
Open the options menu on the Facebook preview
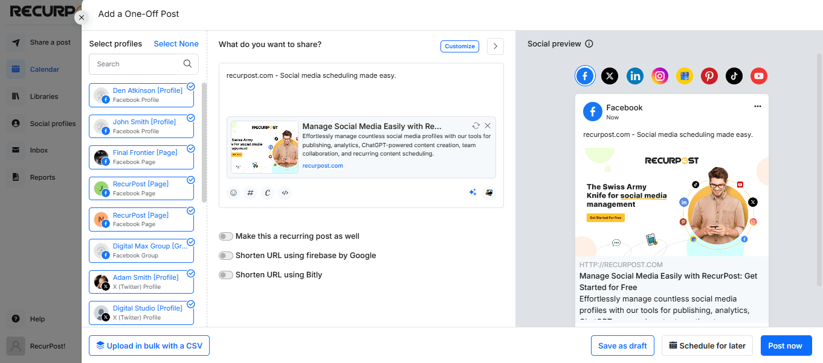point(757,106)
